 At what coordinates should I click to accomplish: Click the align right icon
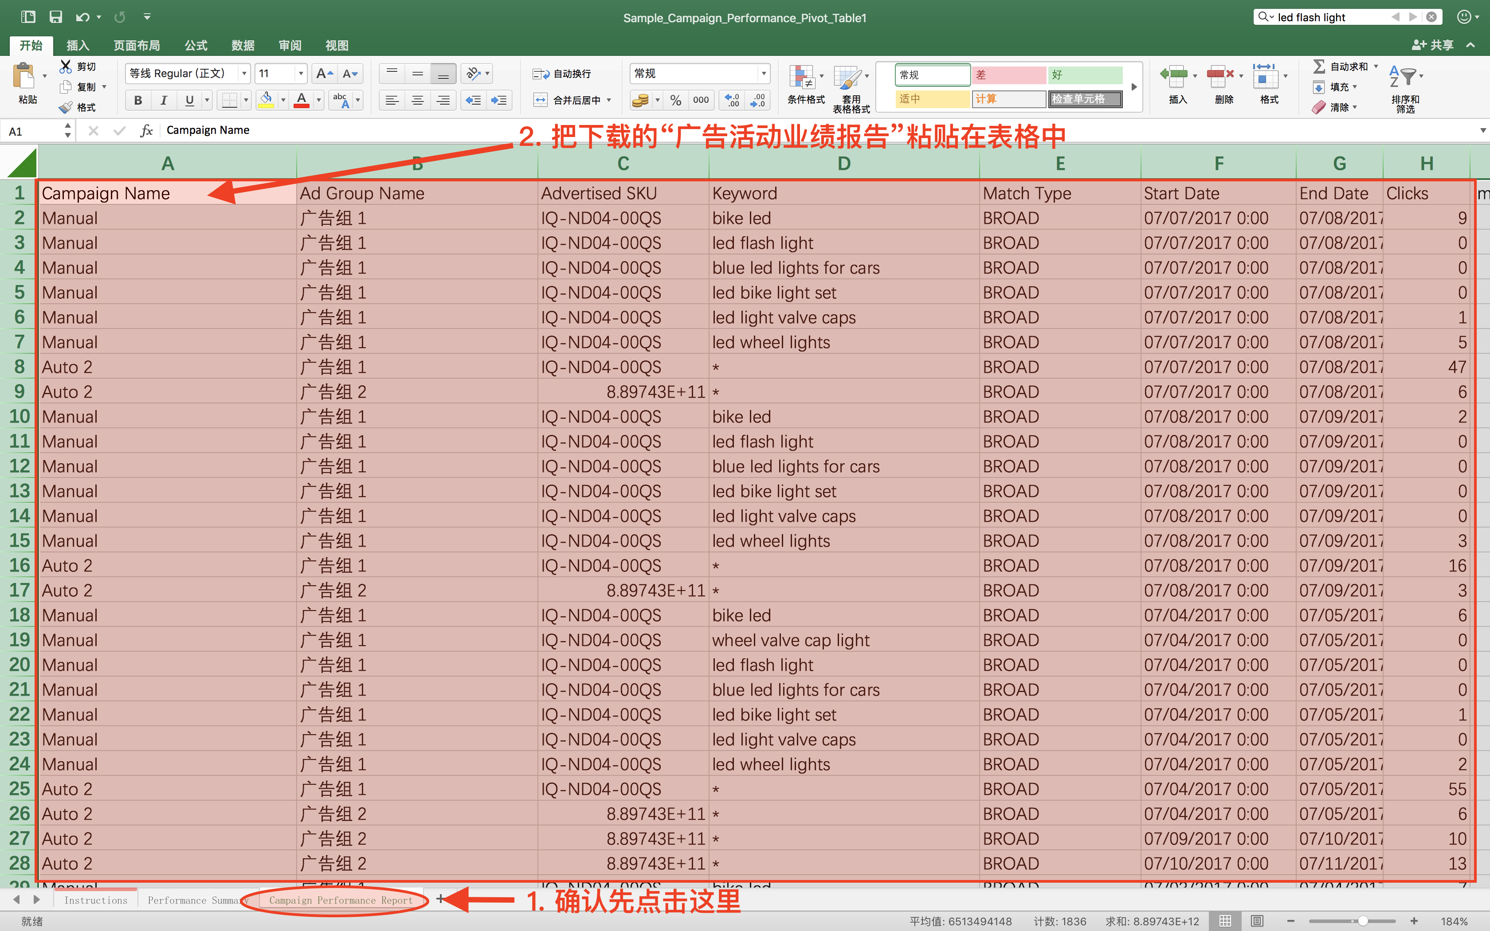[443, 100]
